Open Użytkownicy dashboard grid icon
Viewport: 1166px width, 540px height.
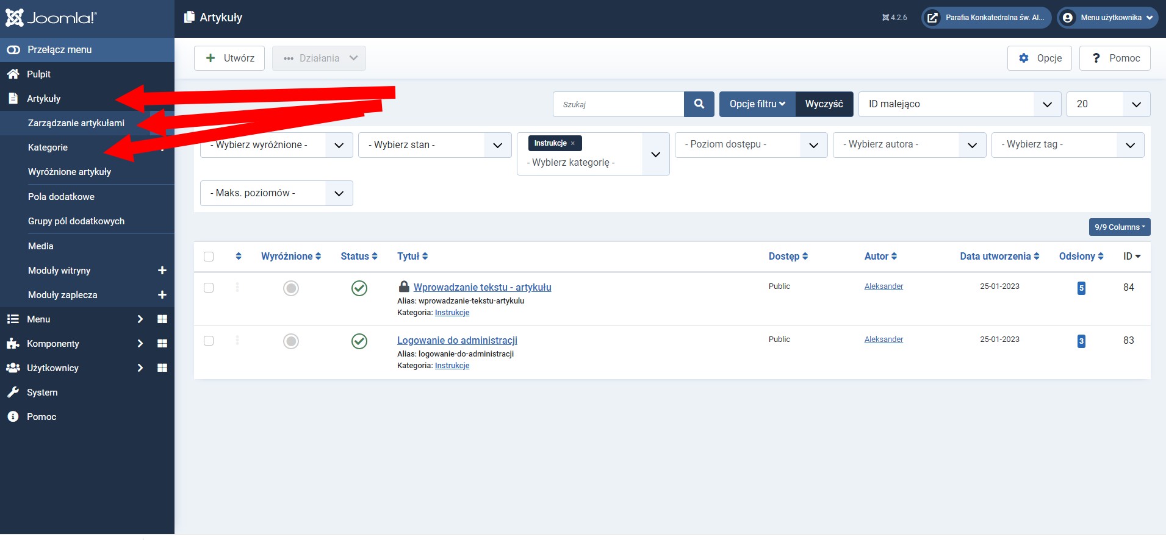pyautogui.click(x=162, y=368)
